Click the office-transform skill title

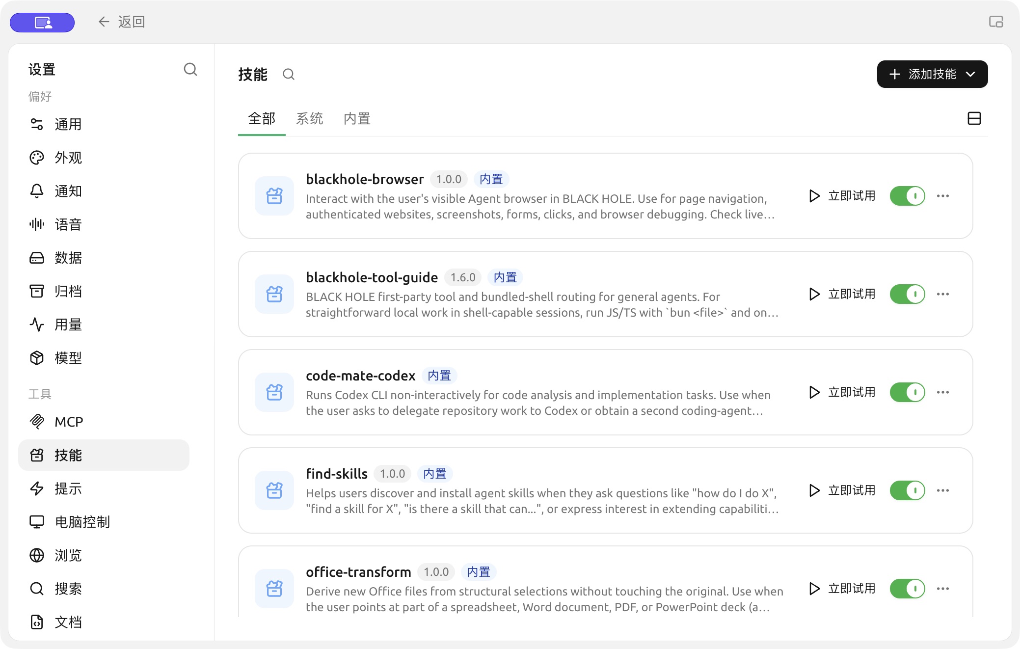click(358, 572)
